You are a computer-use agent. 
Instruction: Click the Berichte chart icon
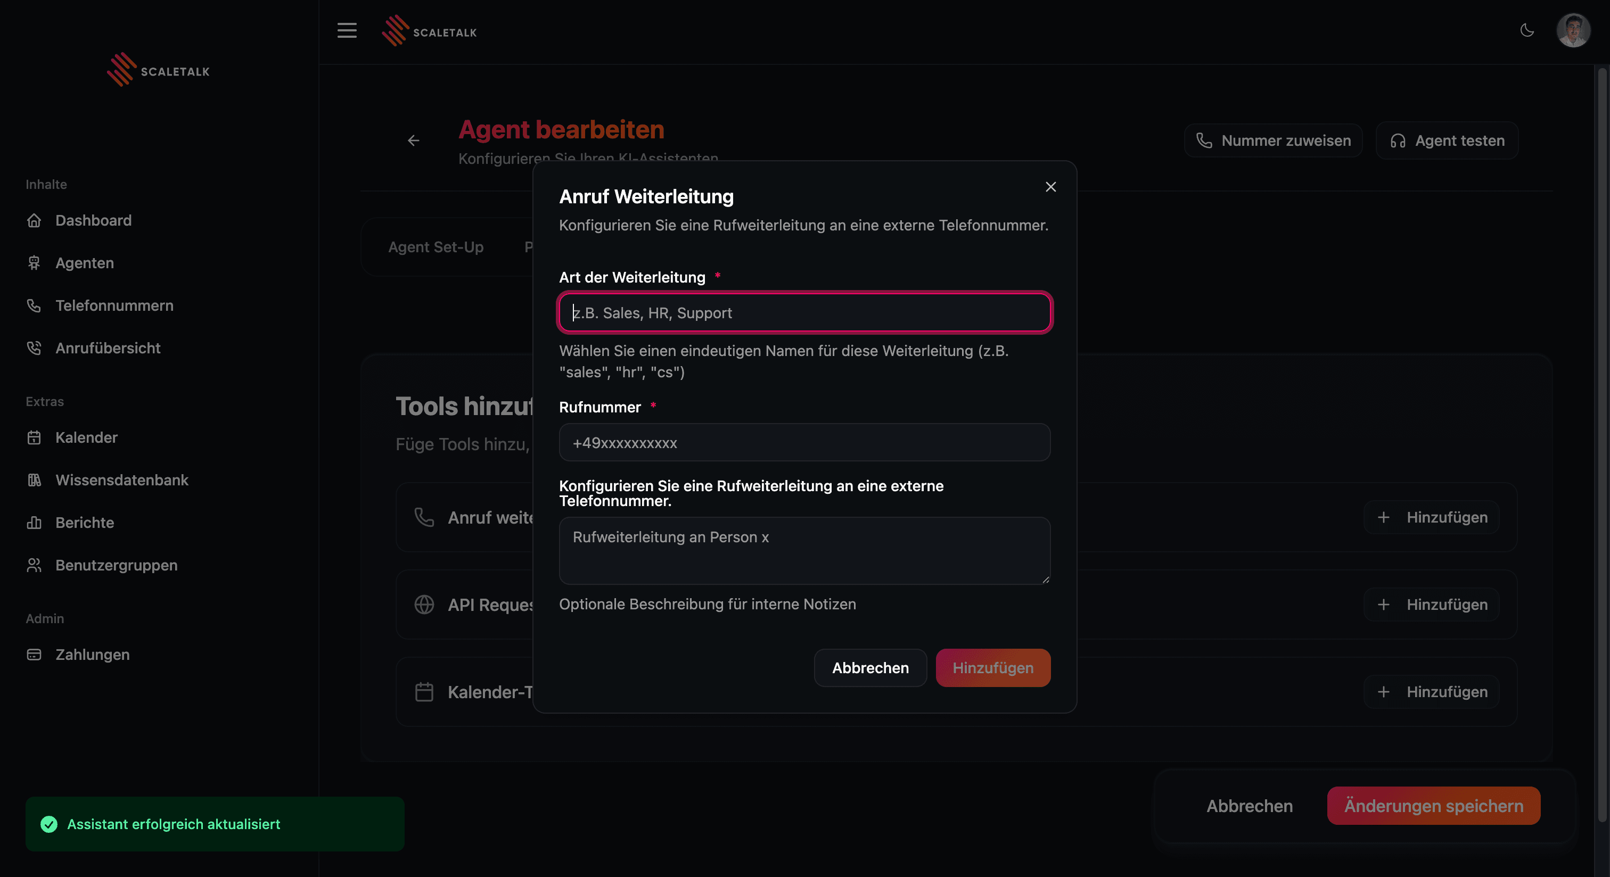(x=35, y=523)
